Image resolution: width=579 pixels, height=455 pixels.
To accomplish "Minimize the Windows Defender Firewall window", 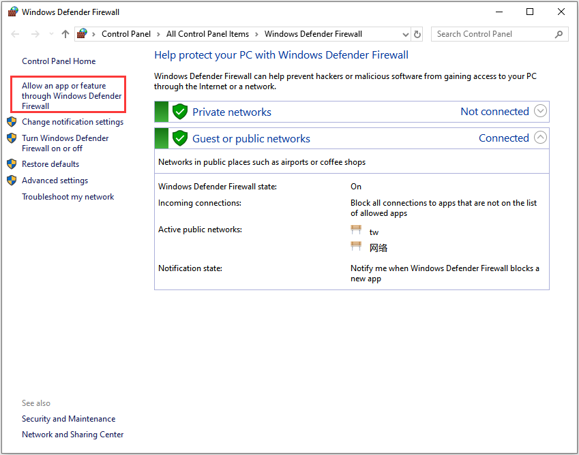I will 499,12.
